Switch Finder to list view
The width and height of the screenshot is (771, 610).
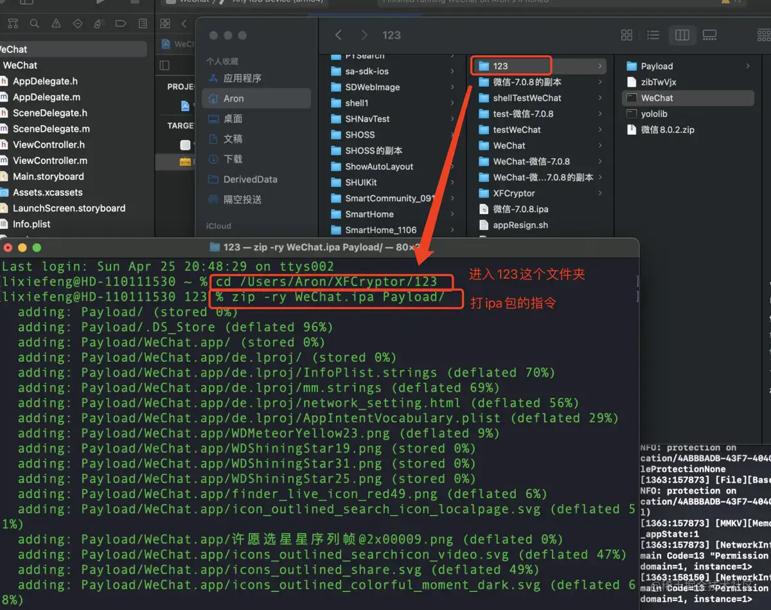point(653,35)
